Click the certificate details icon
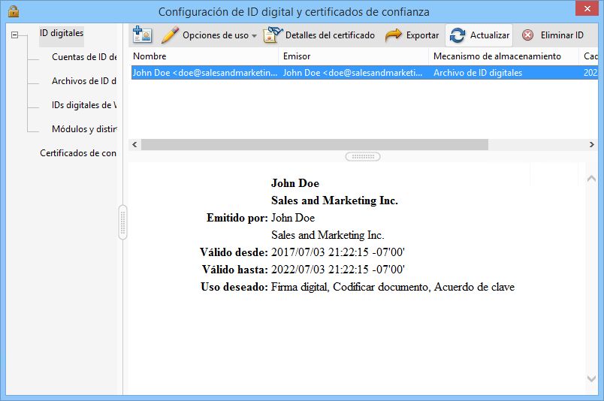The width and height of the screenshot is (604, 401). pos(273,35)
